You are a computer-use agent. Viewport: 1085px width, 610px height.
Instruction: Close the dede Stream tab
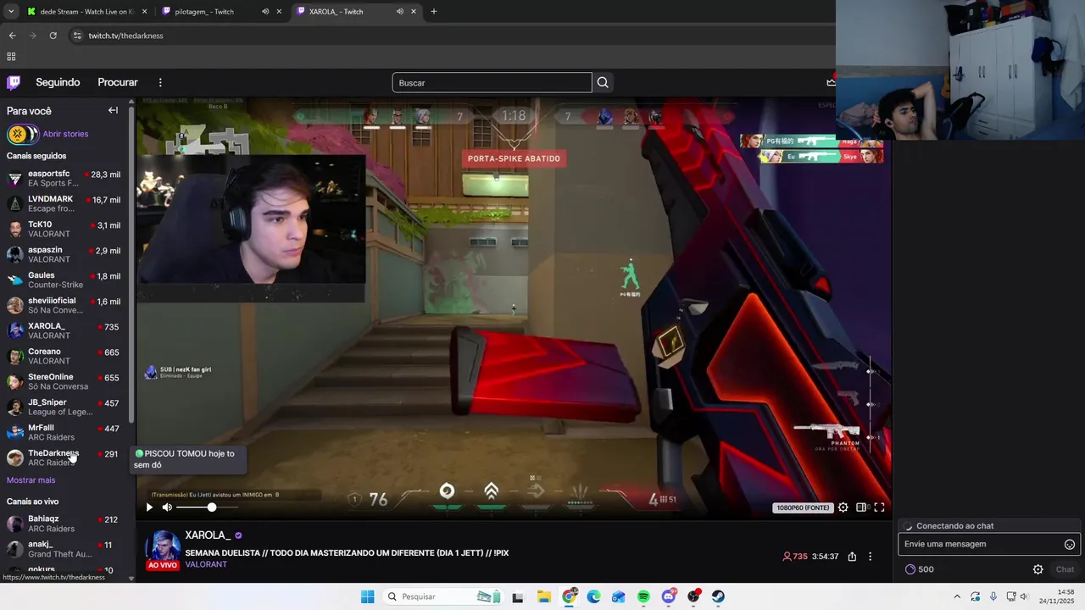[144, 12]
